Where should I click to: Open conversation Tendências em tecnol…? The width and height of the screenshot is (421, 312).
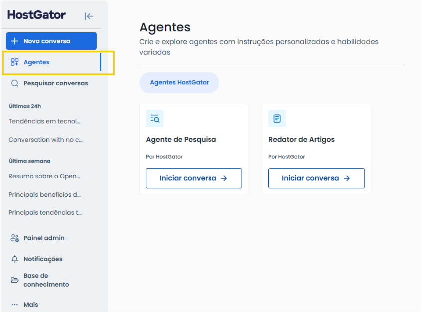click(x=44, y=121)
